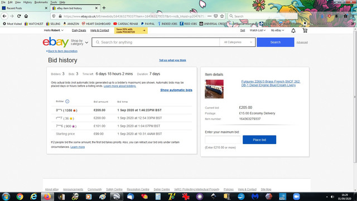Image resolution: width=357 pixels, height=201 pixels.
Task: Click the browser forward arrow
Action: pyautogui.click(x=12, y=16)
